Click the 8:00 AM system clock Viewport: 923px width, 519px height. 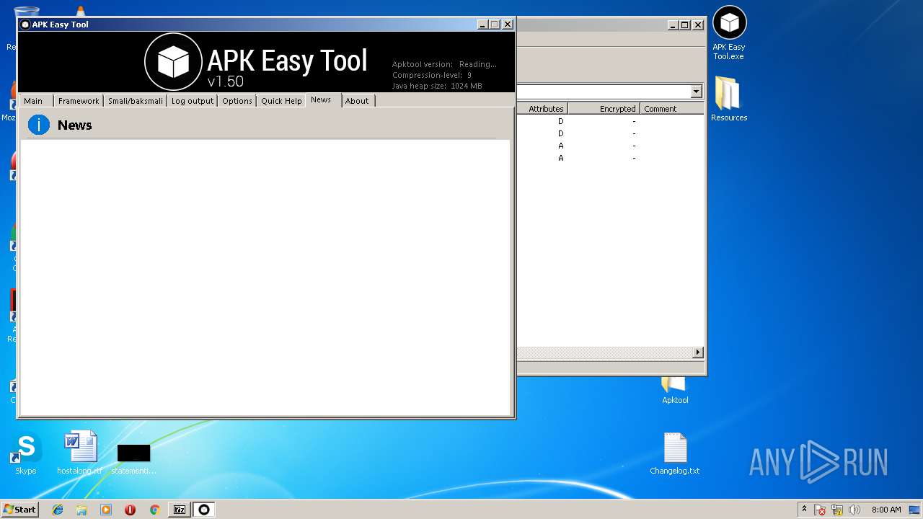pyautogui.click(x=886, y=510)
